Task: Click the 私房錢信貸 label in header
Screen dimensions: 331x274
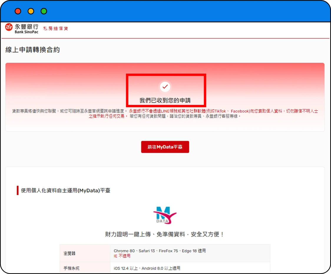Action: click(x=56, y=29)
